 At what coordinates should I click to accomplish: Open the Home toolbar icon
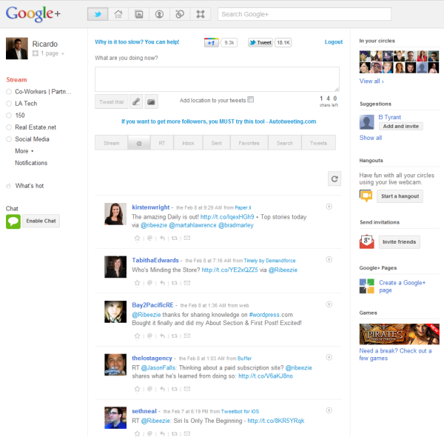click(x=118, y=14)
